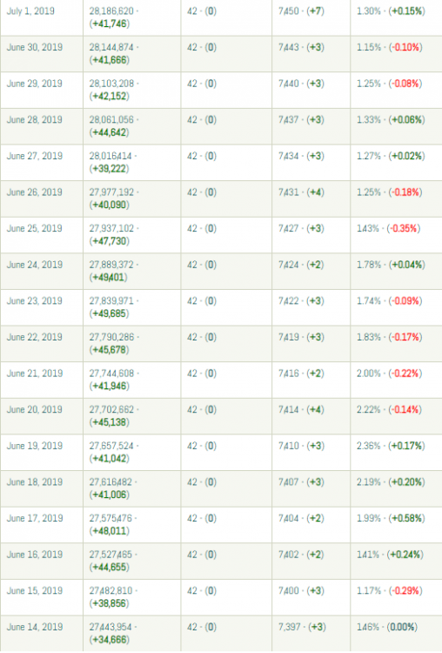The height and width of the screenshot is (653, 442).
Task: Click the June 27, 2019 row date
Action: (x=35, y=156)
